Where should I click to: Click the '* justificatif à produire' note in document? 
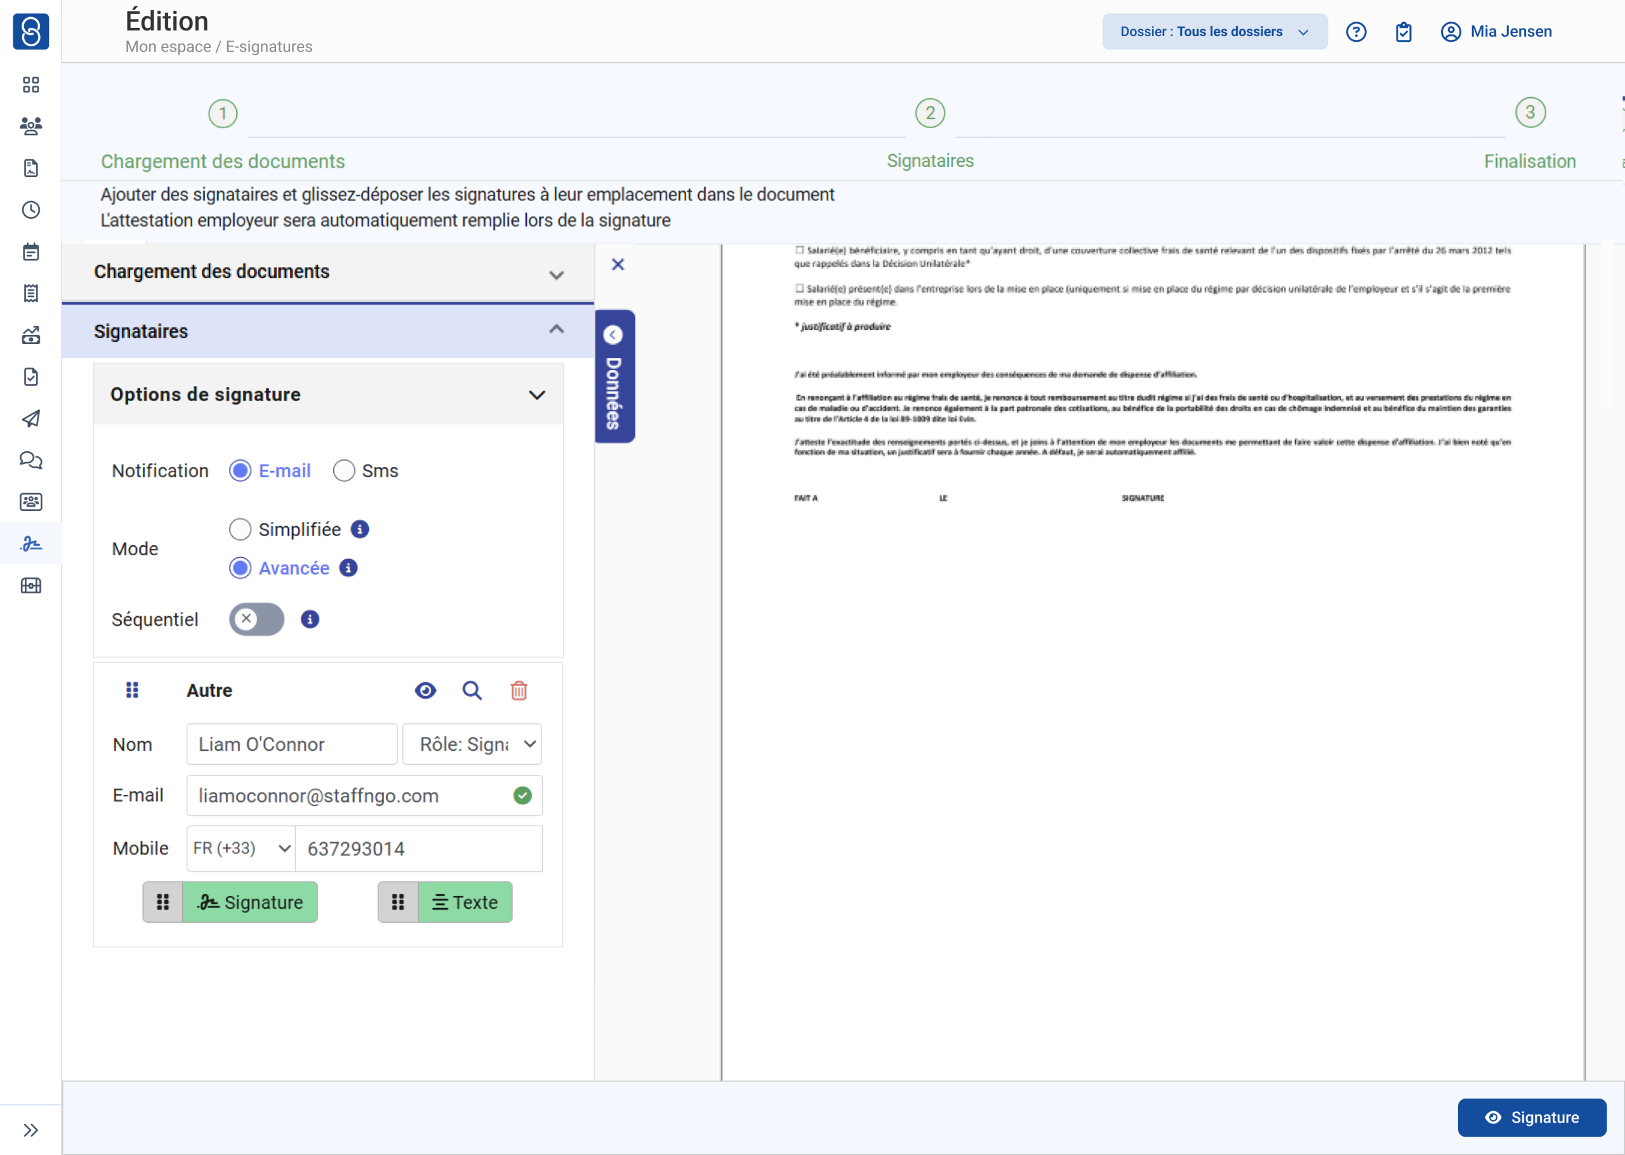843,326
